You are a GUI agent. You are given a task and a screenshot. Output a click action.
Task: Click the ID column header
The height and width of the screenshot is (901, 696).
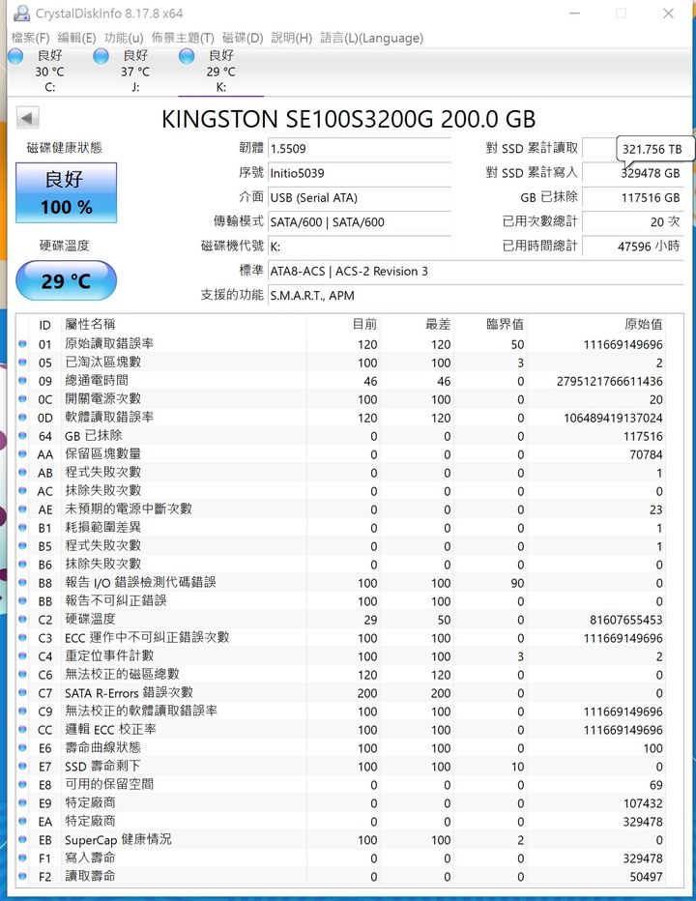(44, 325)
